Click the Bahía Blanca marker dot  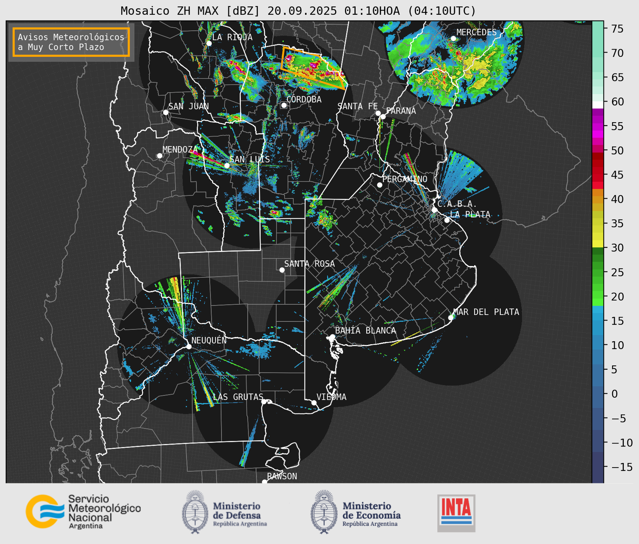click(x=332, y=337)
